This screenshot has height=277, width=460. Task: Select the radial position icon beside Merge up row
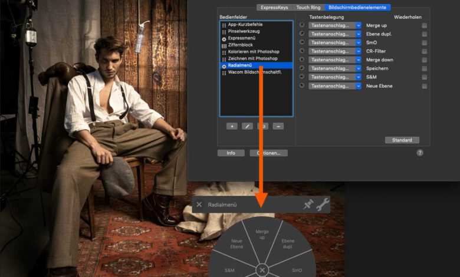[302, 25]
